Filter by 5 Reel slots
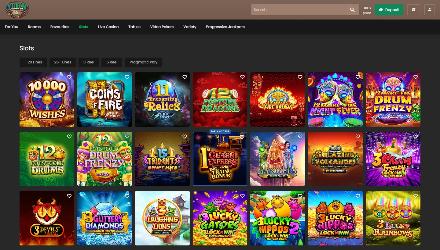This screenshot has width=440, height=250. 112,62
